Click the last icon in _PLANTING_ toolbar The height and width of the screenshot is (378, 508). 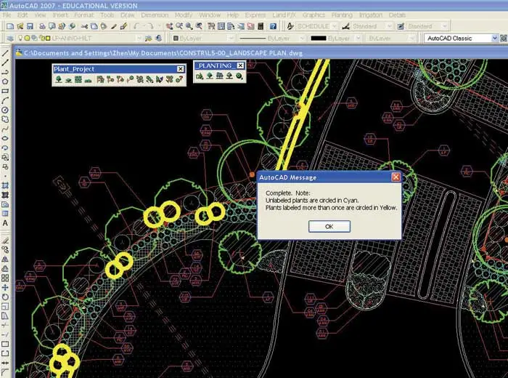click(239, 76)
